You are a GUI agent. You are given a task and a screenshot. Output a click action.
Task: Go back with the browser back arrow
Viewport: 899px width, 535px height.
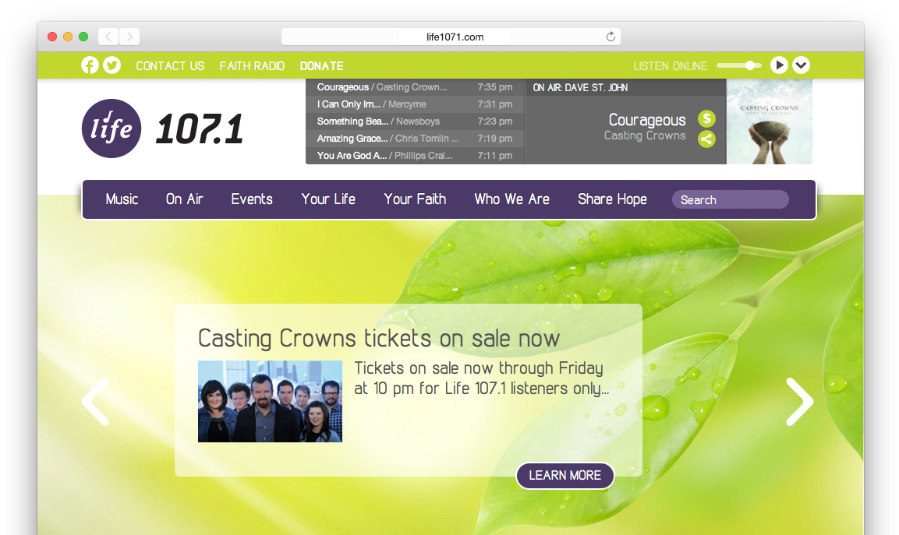point(108,37)
